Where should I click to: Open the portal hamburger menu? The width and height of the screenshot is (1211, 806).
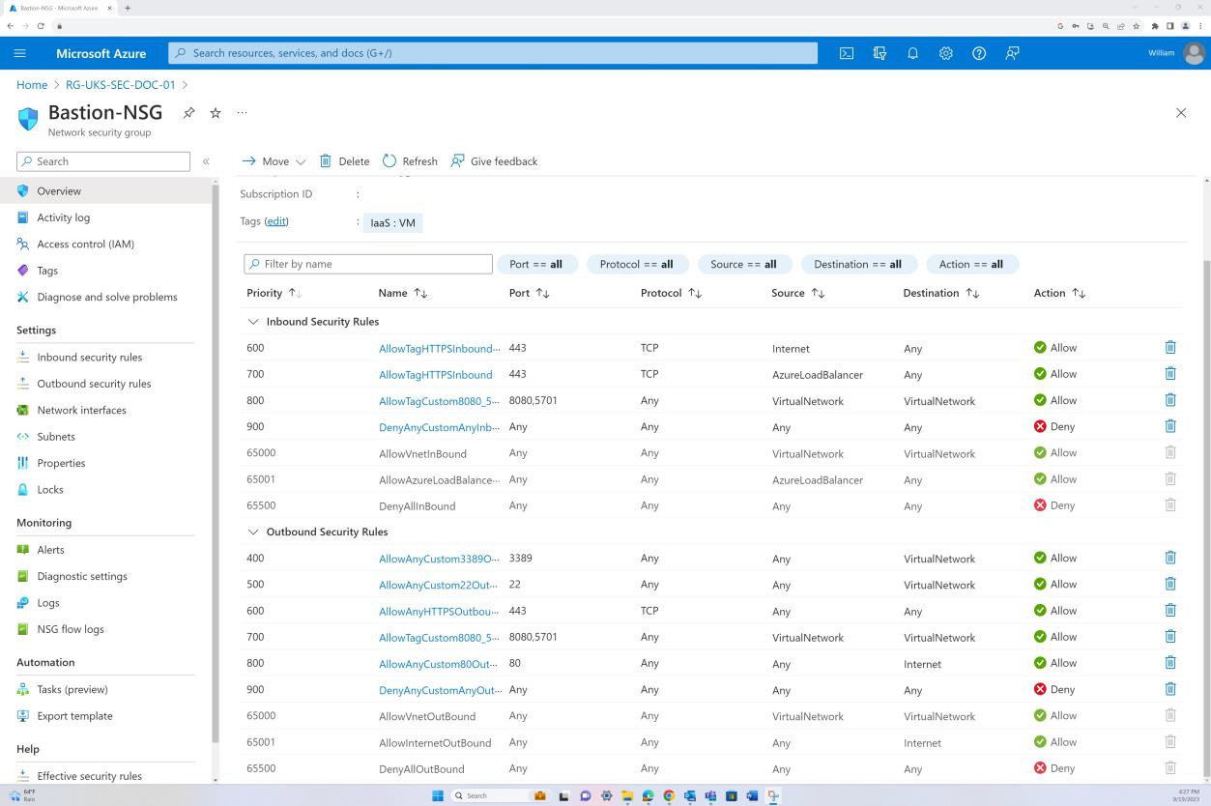click(19, 53)
